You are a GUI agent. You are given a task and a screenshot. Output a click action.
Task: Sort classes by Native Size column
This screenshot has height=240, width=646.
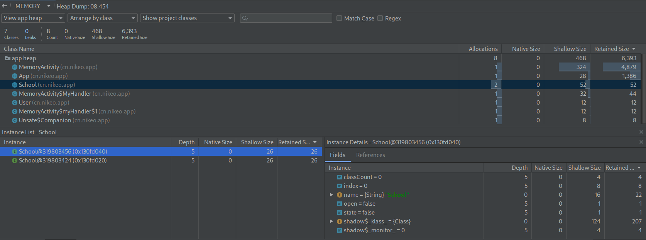coord(523,49)
